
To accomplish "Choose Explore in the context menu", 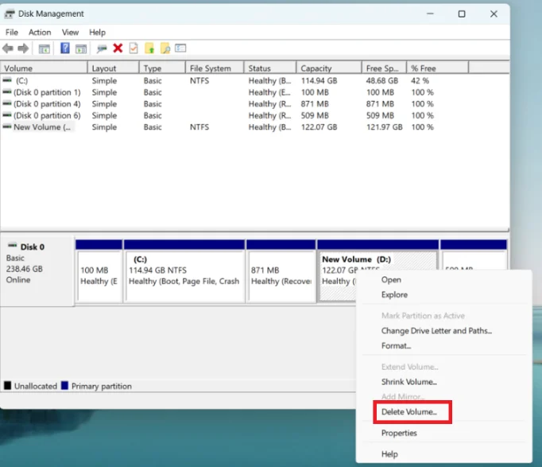I will (394, 294).
